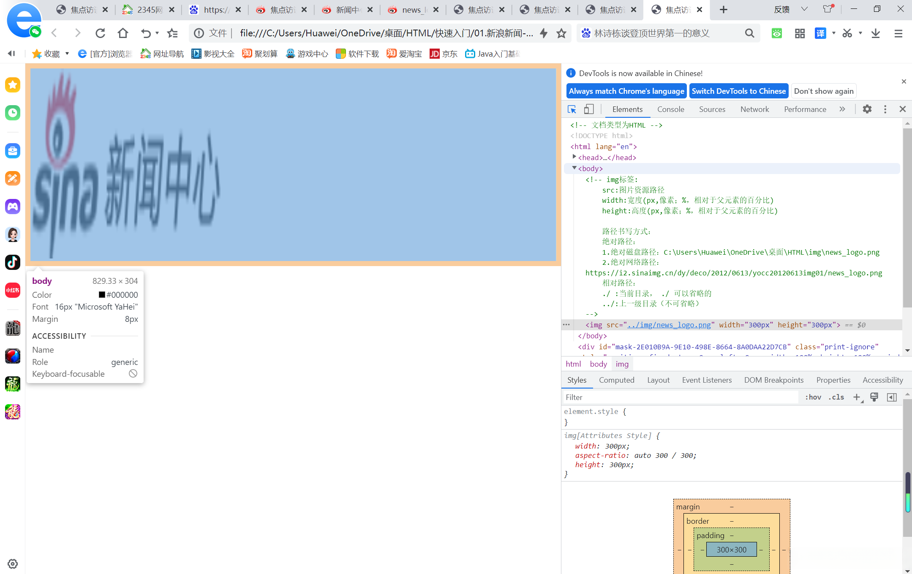The width and height of the screenshot is (912, 574).
Task: Toggle computed styles sidebar pane icon
Action: point(892,397)
